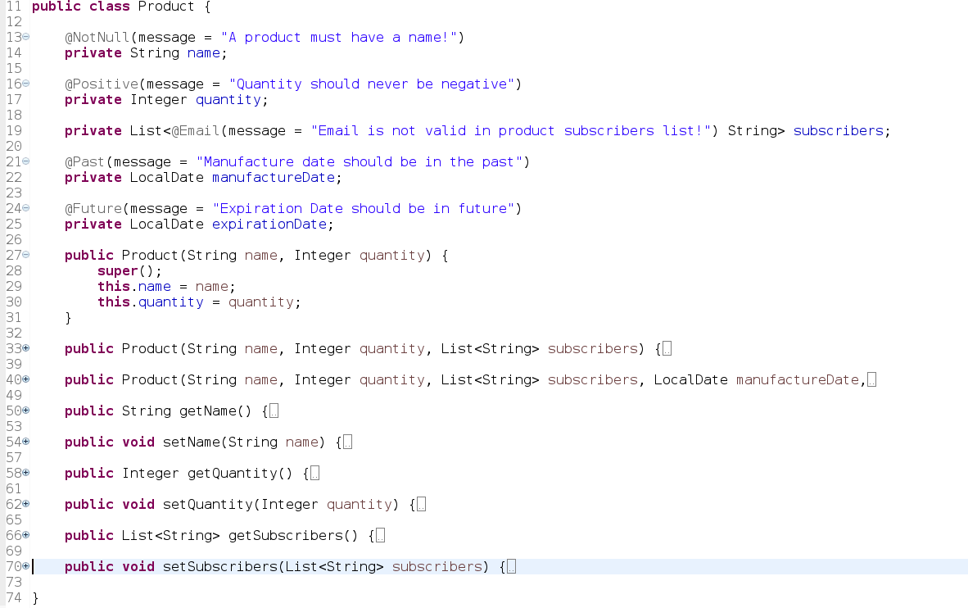Click the Product class name on line 11

pyautogui.click(x=165, y=7)
